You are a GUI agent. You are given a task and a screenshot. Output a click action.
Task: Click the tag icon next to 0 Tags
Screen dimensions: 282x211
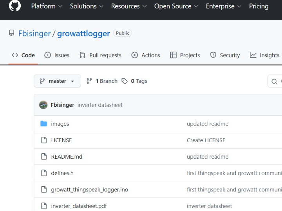[125, 81]
